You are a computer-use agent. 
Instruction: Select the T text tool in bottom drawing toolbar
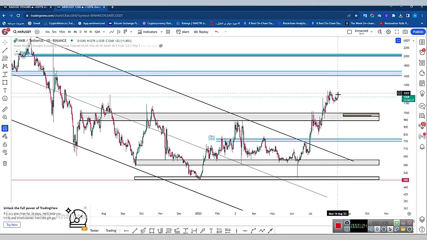[211, 230]
